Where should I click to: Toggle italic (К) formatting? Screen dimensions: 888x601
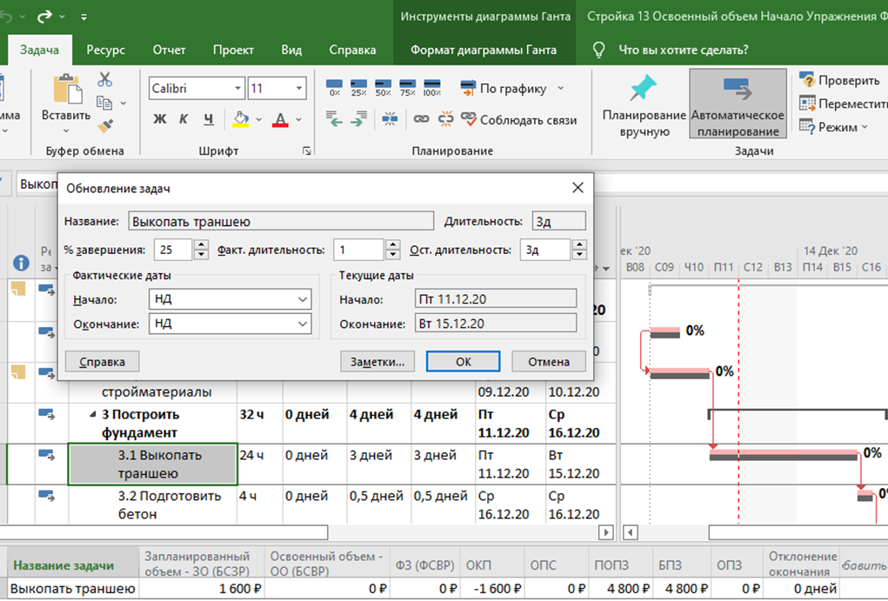(x=184, y=119)
